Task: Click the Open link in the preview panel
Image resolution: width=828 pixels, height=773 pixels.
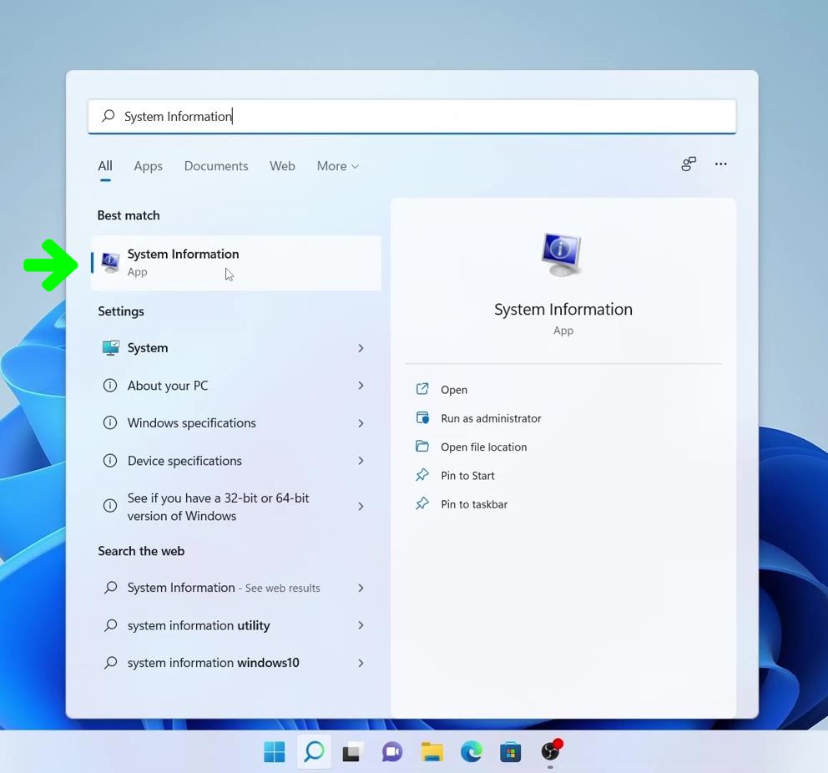Action: tap(454, 389)
